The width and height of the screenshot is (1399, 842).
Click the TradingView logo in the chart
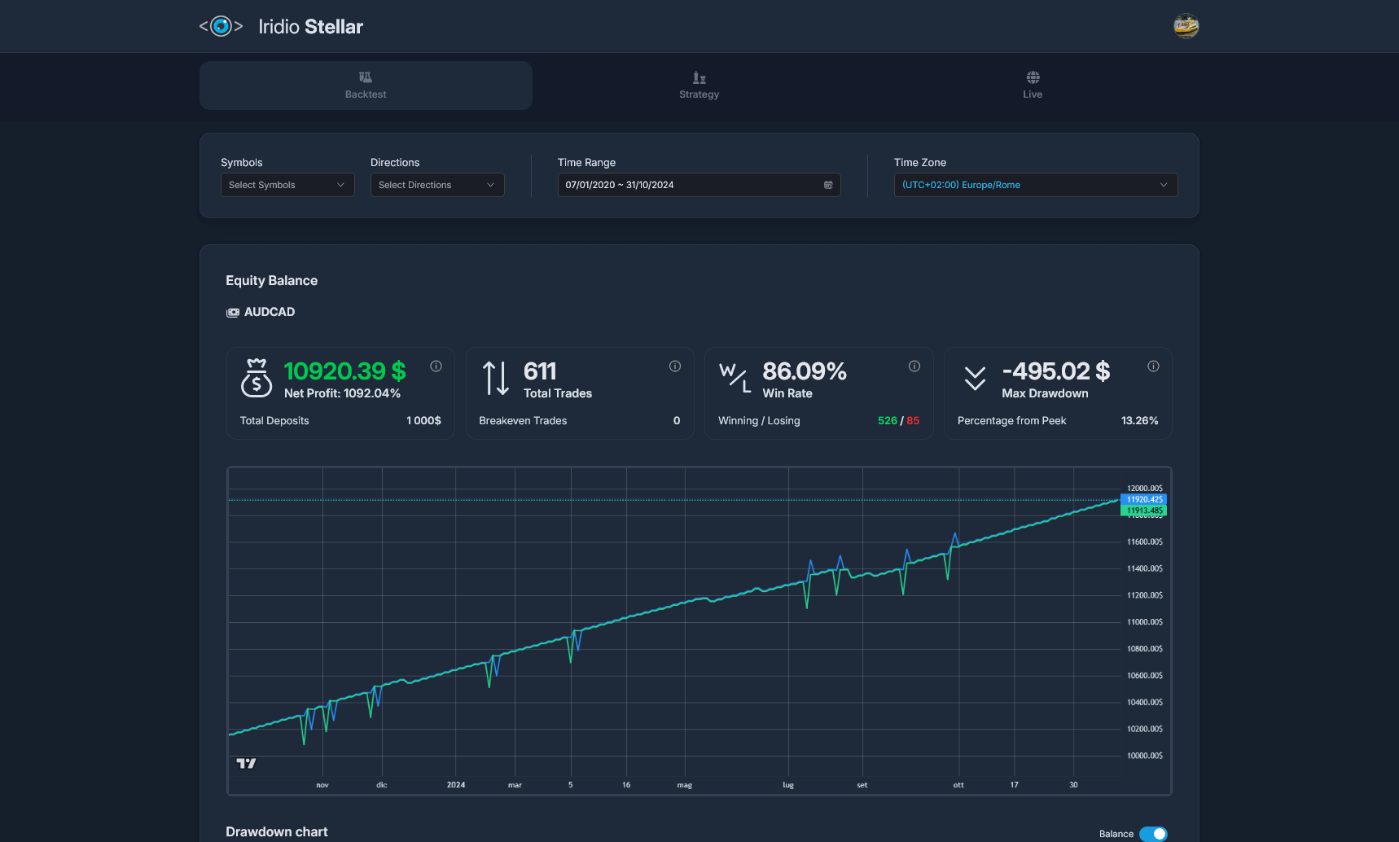coord(246,763)
